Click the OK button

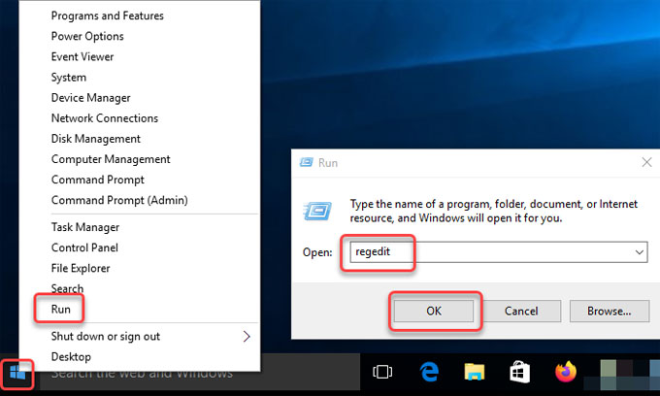click(434, 311)
